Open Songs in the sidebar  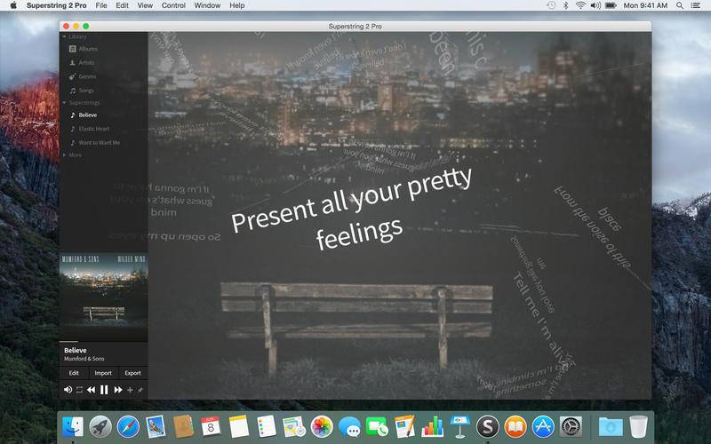tap(82, 91)
